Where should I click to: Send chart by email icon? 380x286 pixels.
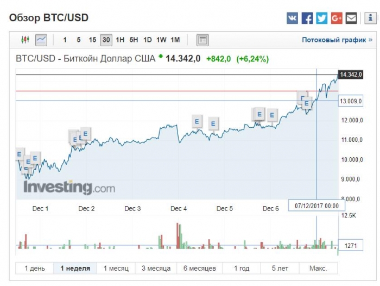[351, 18]
